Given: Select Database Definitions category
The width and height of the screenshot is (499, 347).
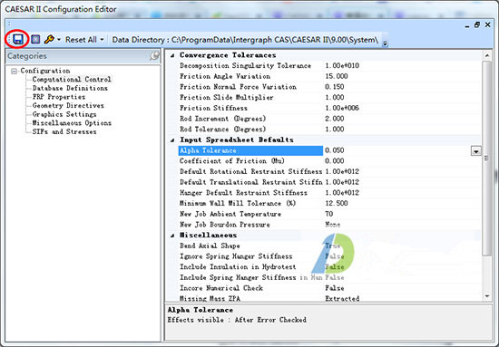Looking at the screenshot, I should pos(70,88).
